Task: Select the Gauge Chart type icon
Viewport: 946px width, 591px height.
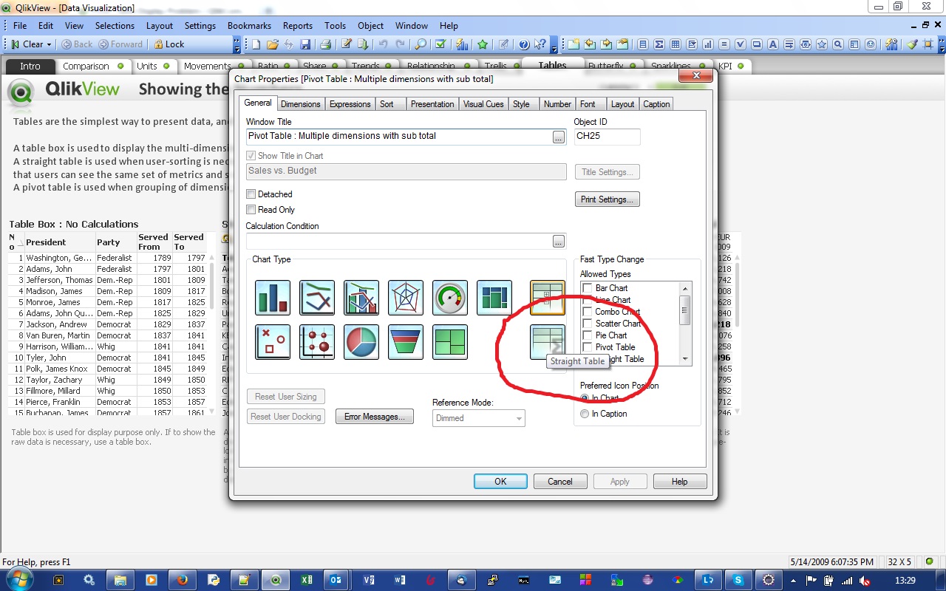Action: (x=450, y=298)
